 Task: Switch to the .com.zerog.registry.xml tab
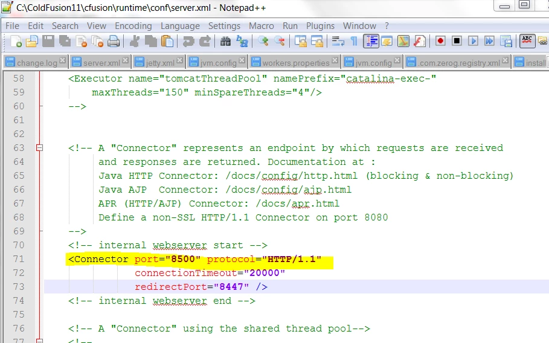tap(459, 63)
